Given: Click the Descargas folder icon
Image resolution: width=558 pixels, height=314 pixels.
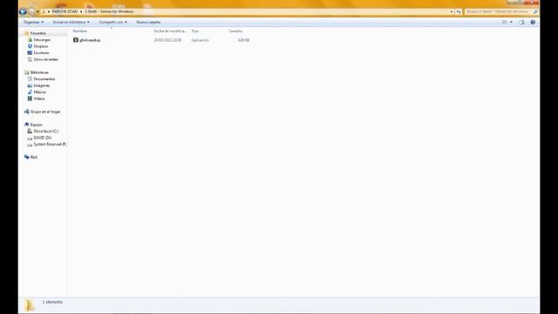Looking at the screenshot, I should (x=30, y=40).
